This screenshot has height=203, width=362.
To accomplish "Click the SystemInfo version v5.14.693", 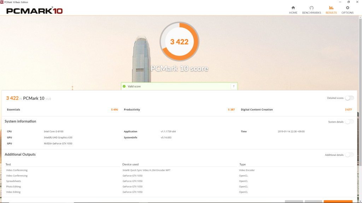I will pyautogui.click(x=166, y=137).
